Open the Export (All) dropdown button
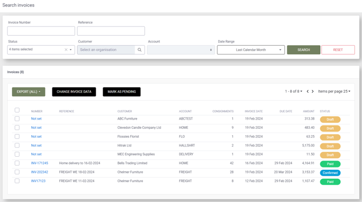This screenshot has height=202, width=362. tap(29, 92)
